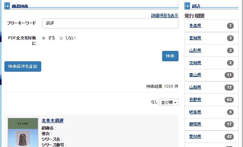Open the 並び順 sort dropdown
Screen dimensions: 243x147
[x=169, y=102]
